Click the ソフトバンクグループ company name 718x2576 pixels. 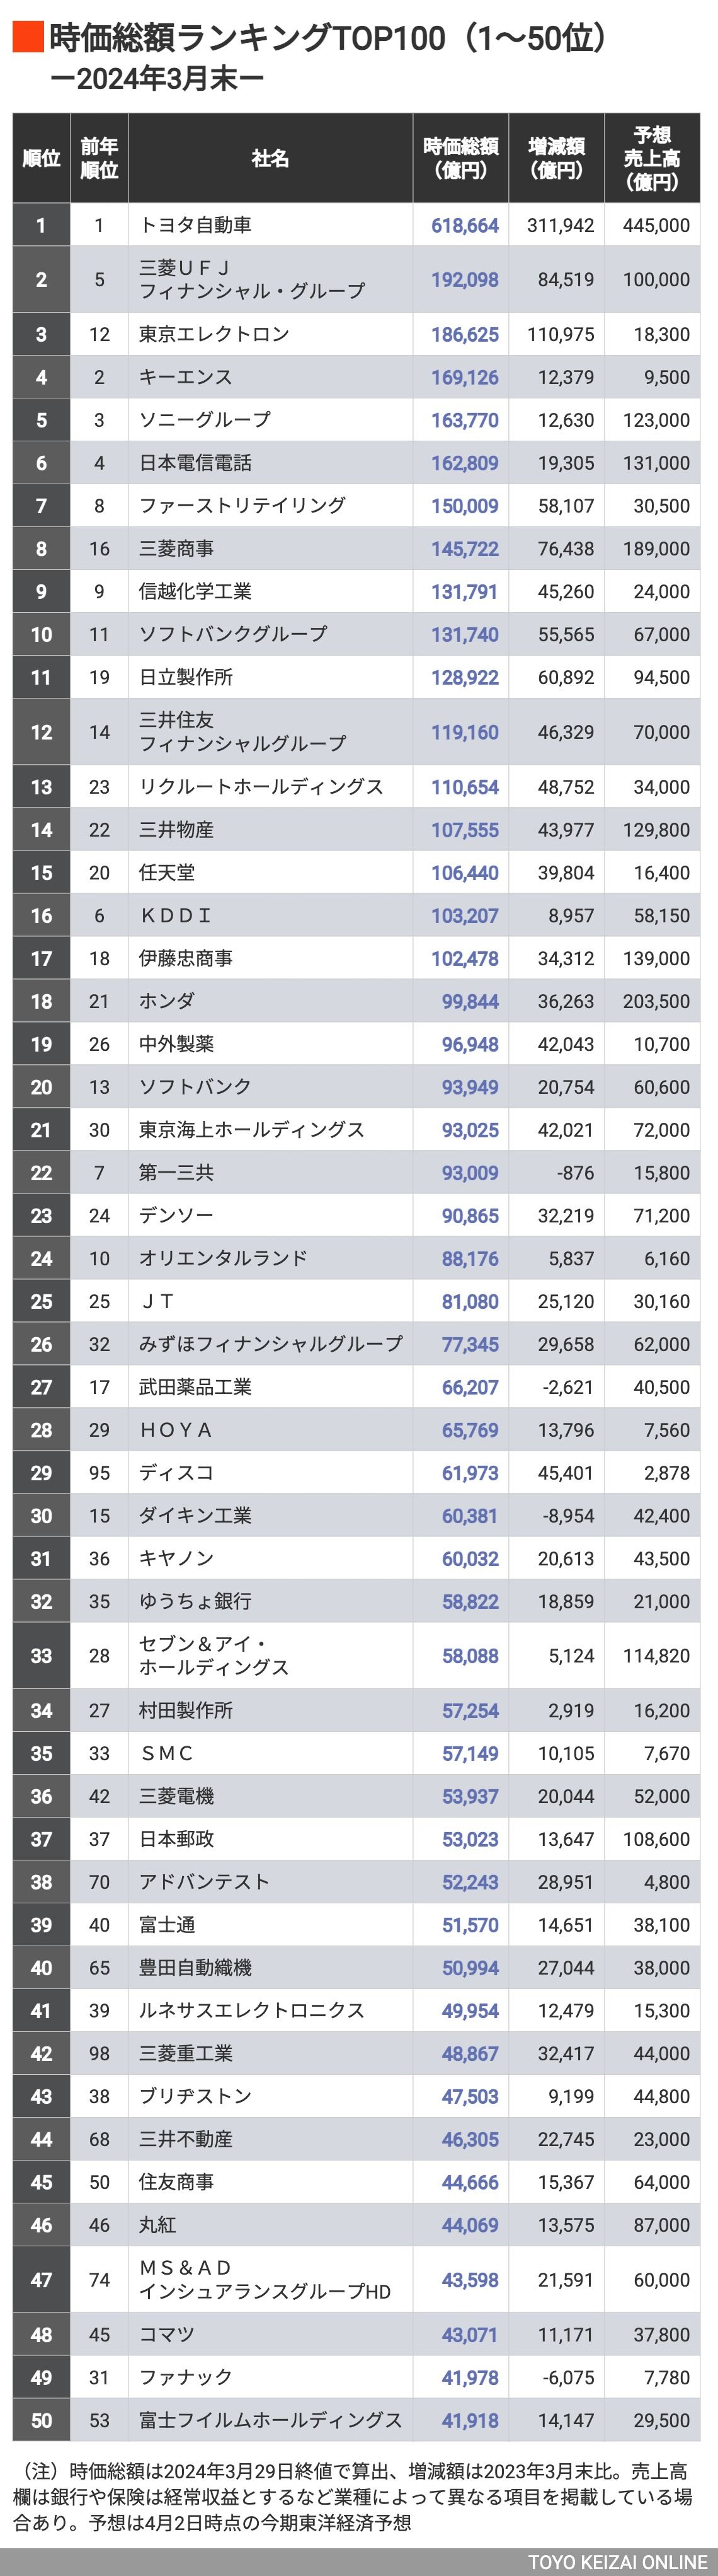point(232,634)
